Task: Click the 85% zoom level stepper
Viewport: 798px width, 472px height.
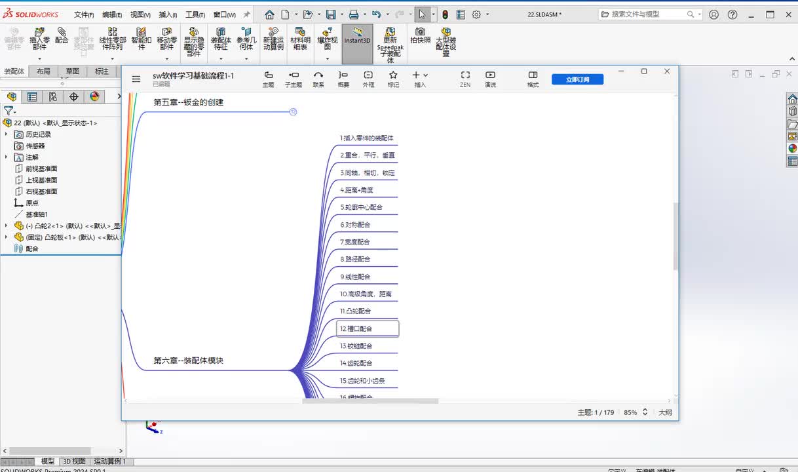Action: 645,412
